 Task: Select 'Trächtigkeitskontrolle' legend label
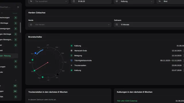[83, 60]
